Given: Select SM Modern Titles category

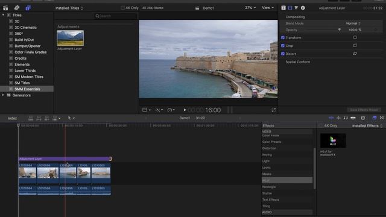Looking at the screenshot, I should (x=29, y=77).
